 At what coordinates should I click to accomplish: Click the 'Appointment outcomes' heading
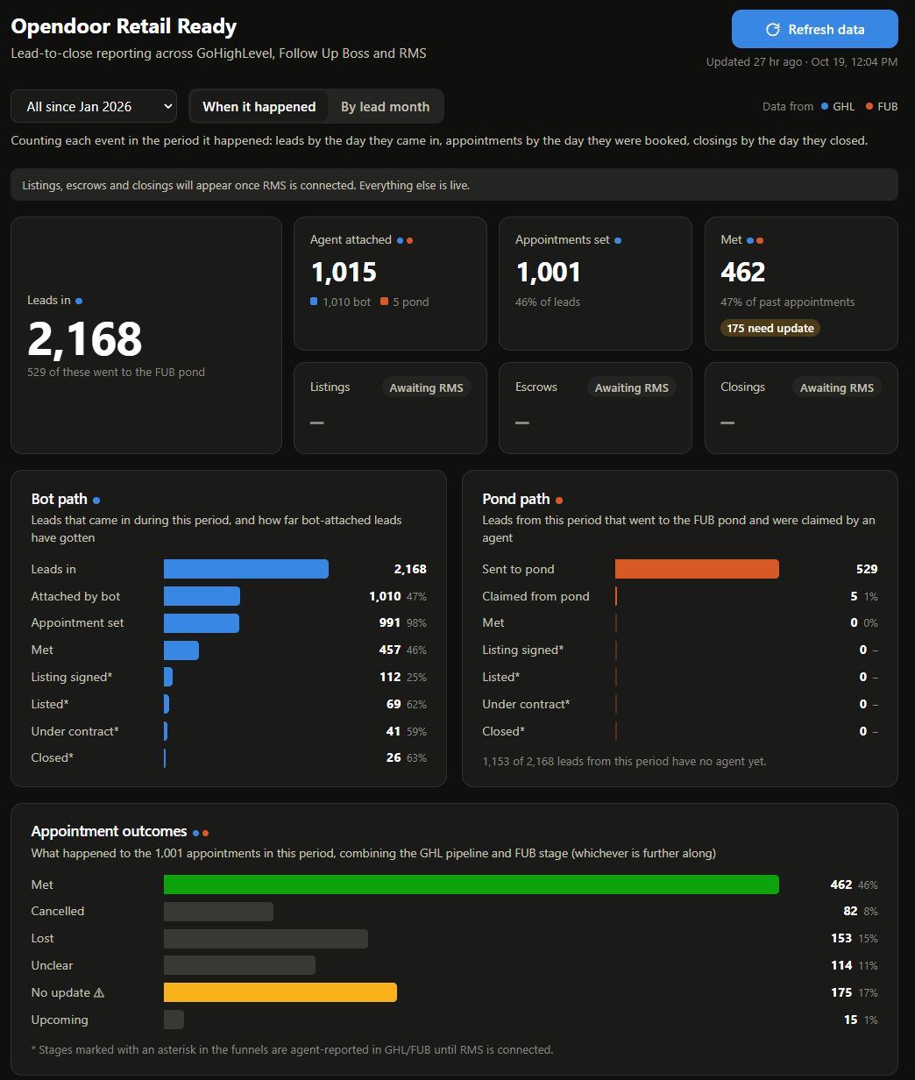pos(109,831)
